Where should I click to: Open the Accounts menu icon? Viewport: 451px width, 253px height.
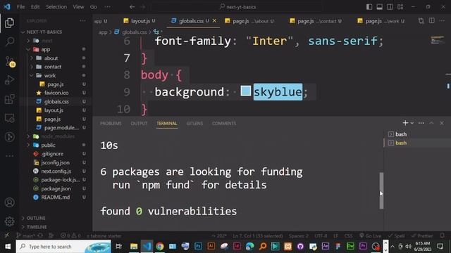coord(9,202)
